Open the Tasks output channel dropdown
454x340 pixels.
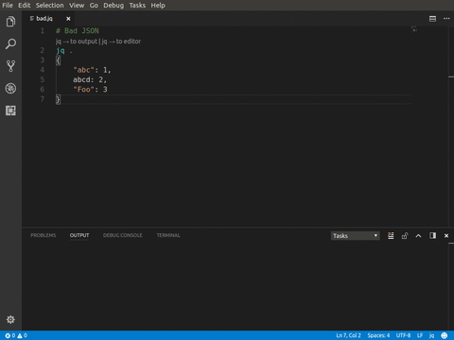click(x=356, y=236)
